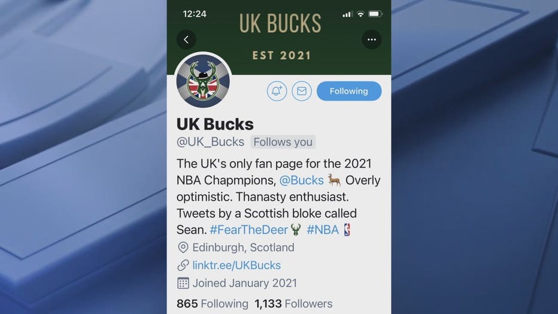558x314 pixels.
Task: Enable tweet notifications with bell icon
Action: click(x=277, y=91)
